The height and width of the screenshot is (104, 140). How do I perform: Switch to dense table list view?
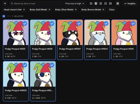[110, 4]
